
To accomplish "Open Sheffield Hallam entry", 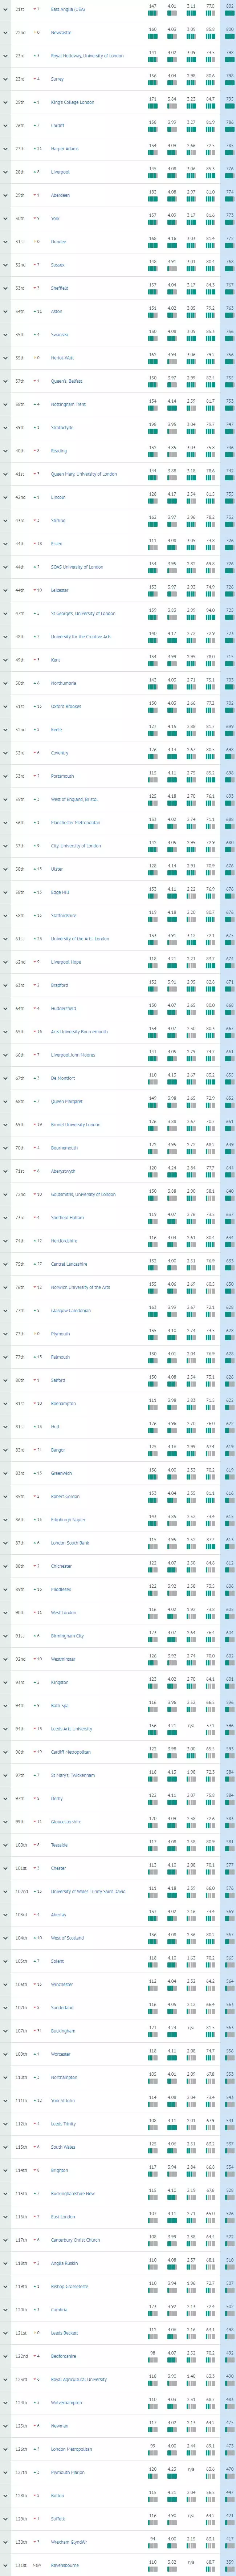I will [68, 1218].
